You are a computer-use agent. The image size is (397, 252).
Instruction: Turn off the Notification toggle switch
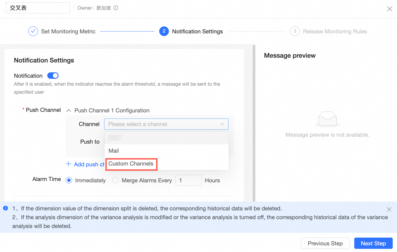(53, 76)
